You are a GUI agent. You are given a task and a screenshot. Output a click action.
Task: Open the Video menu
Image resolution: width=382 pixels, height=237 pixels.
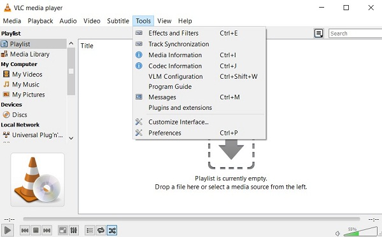tap(92, 21)
